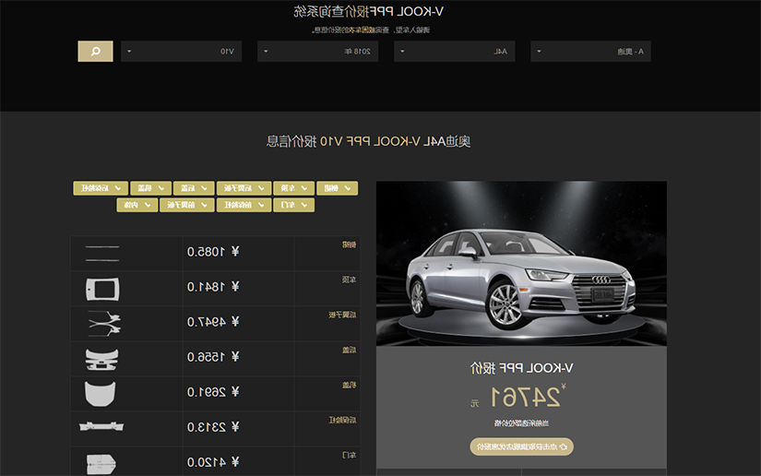Click the silver Audi A4L car image
761x476 pixels.
[521, 264]
